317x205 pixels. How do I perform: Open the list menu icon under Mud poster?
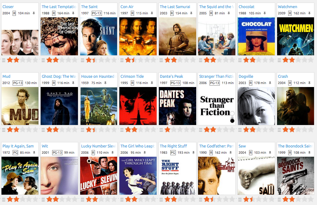[x=4, y=130]
